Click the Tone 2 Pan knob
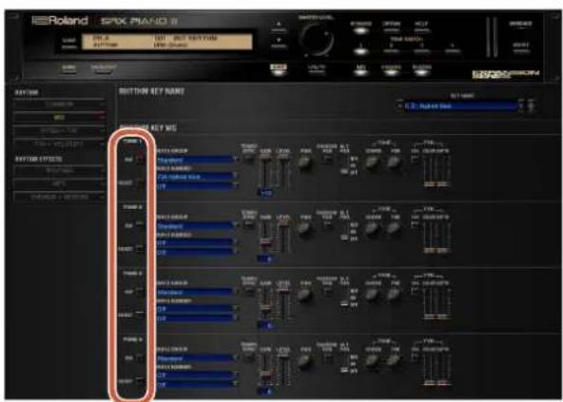Viewport: 563px width, 402px height. click(x=305, y=229)
